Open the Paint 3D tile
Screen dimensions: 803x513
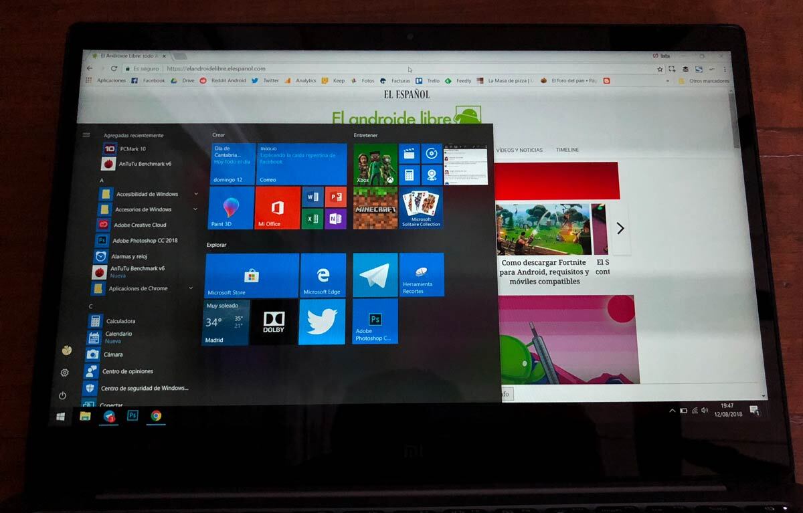(232, 207)
